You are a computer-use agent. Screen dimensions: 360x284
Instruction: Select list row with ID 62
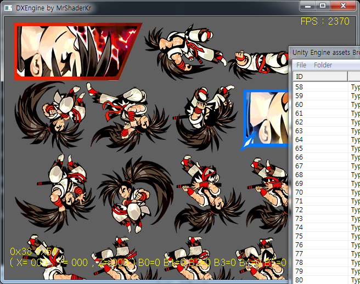point(327,122)
